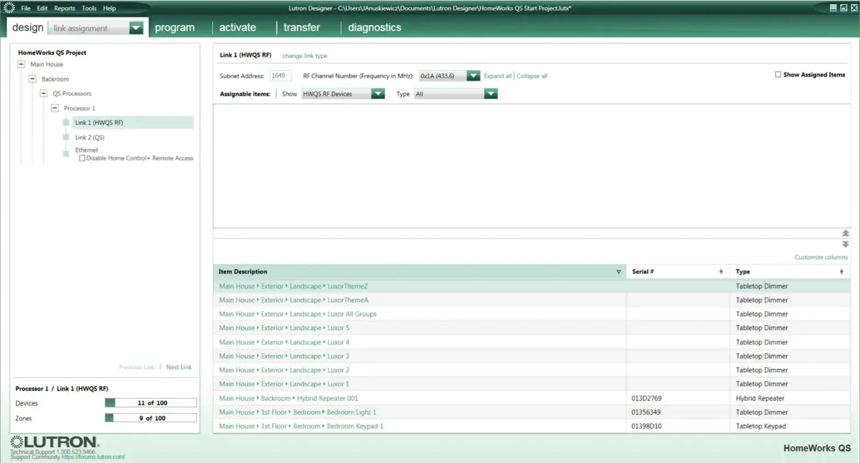
Task: Open the Type All dropdown
Action: point(491,94)
